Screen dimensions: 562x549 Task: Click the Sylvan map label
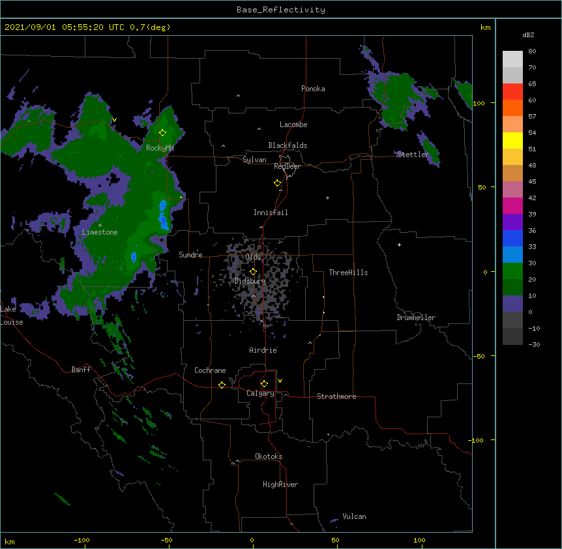[x=254, y=160]
